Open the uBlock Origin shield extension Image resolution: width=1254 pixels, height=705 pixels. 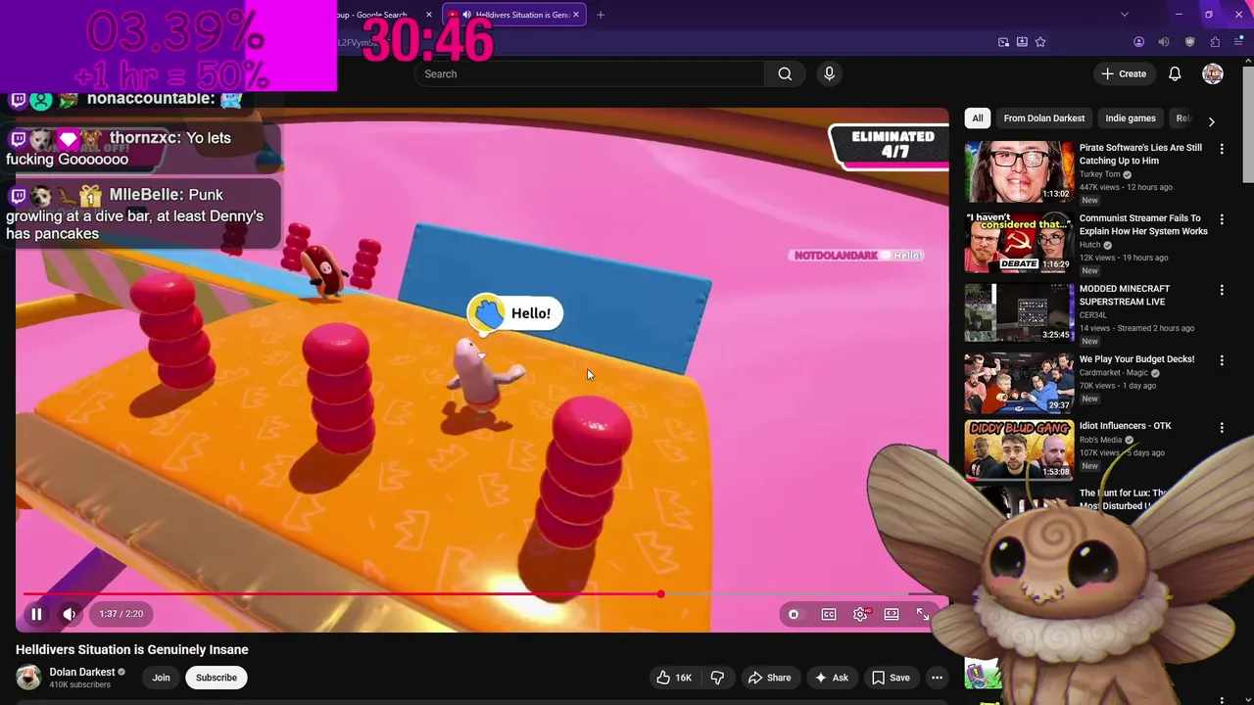[1189, 42]
